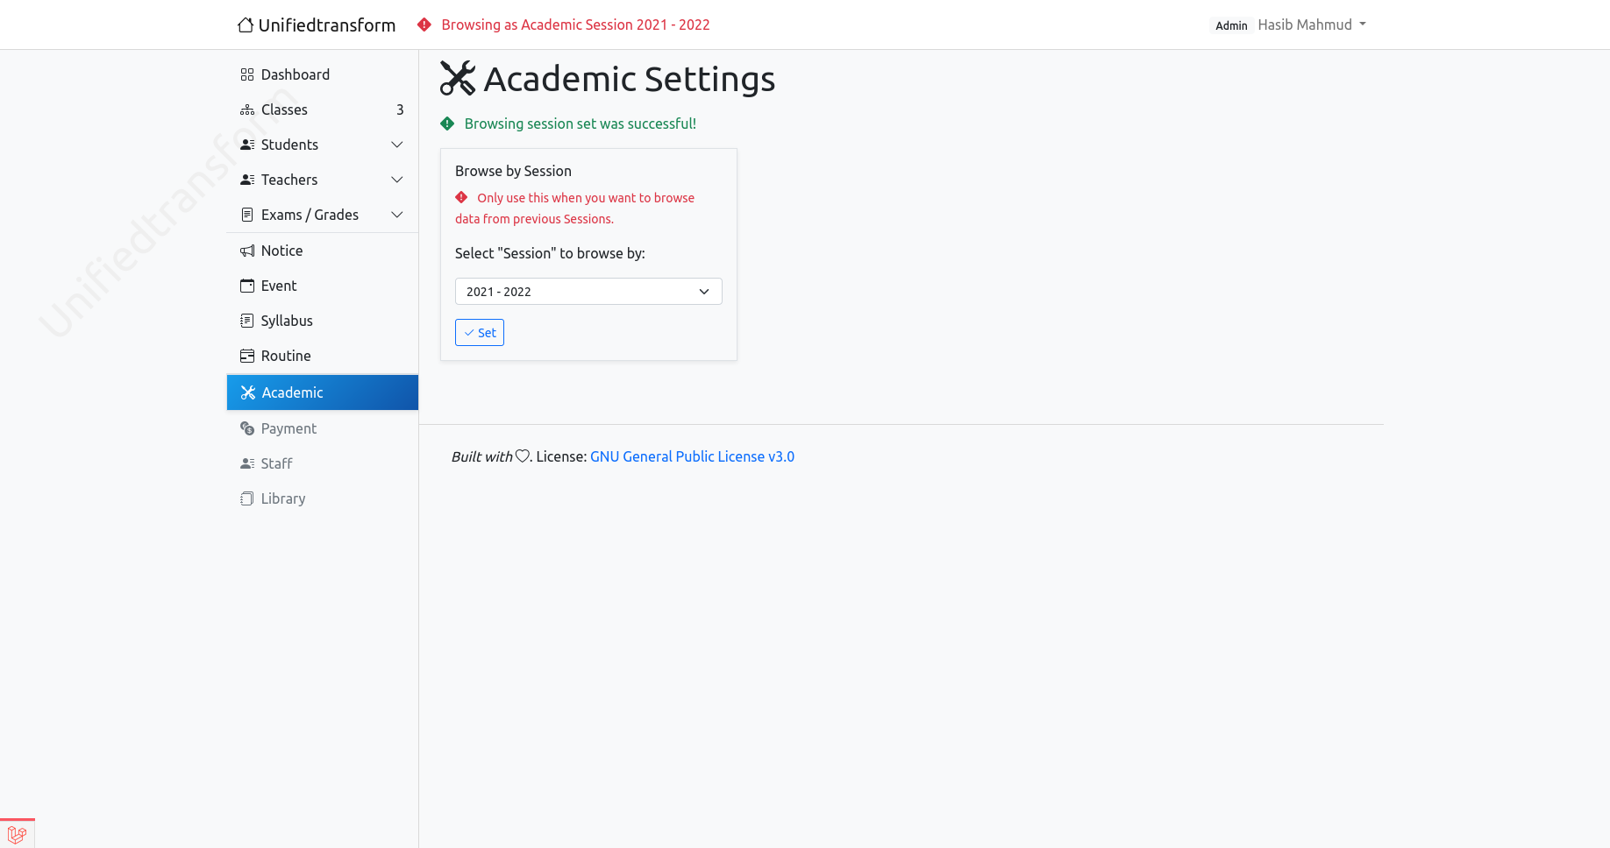Open the Payment menu item
This screenshot has width=1610, height=848.
(x=323, y=428)
